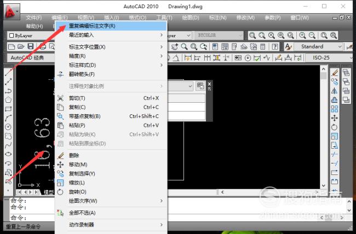Click the Erase tool in Modify toolbar
356x234 pixels.
tap(335, 73)
